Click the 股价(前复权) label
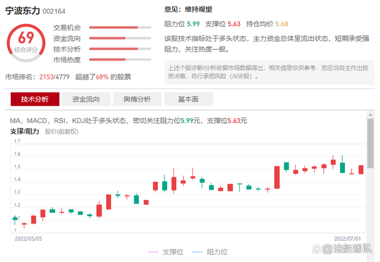The image size is (380, 262). [x=62, y=132]
